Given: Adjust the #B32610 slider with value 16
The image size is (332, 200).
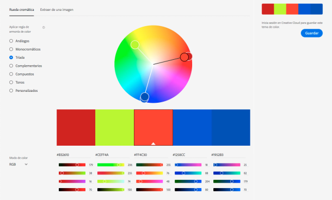Looking at the screenshot, I should [x=72, y=182].
